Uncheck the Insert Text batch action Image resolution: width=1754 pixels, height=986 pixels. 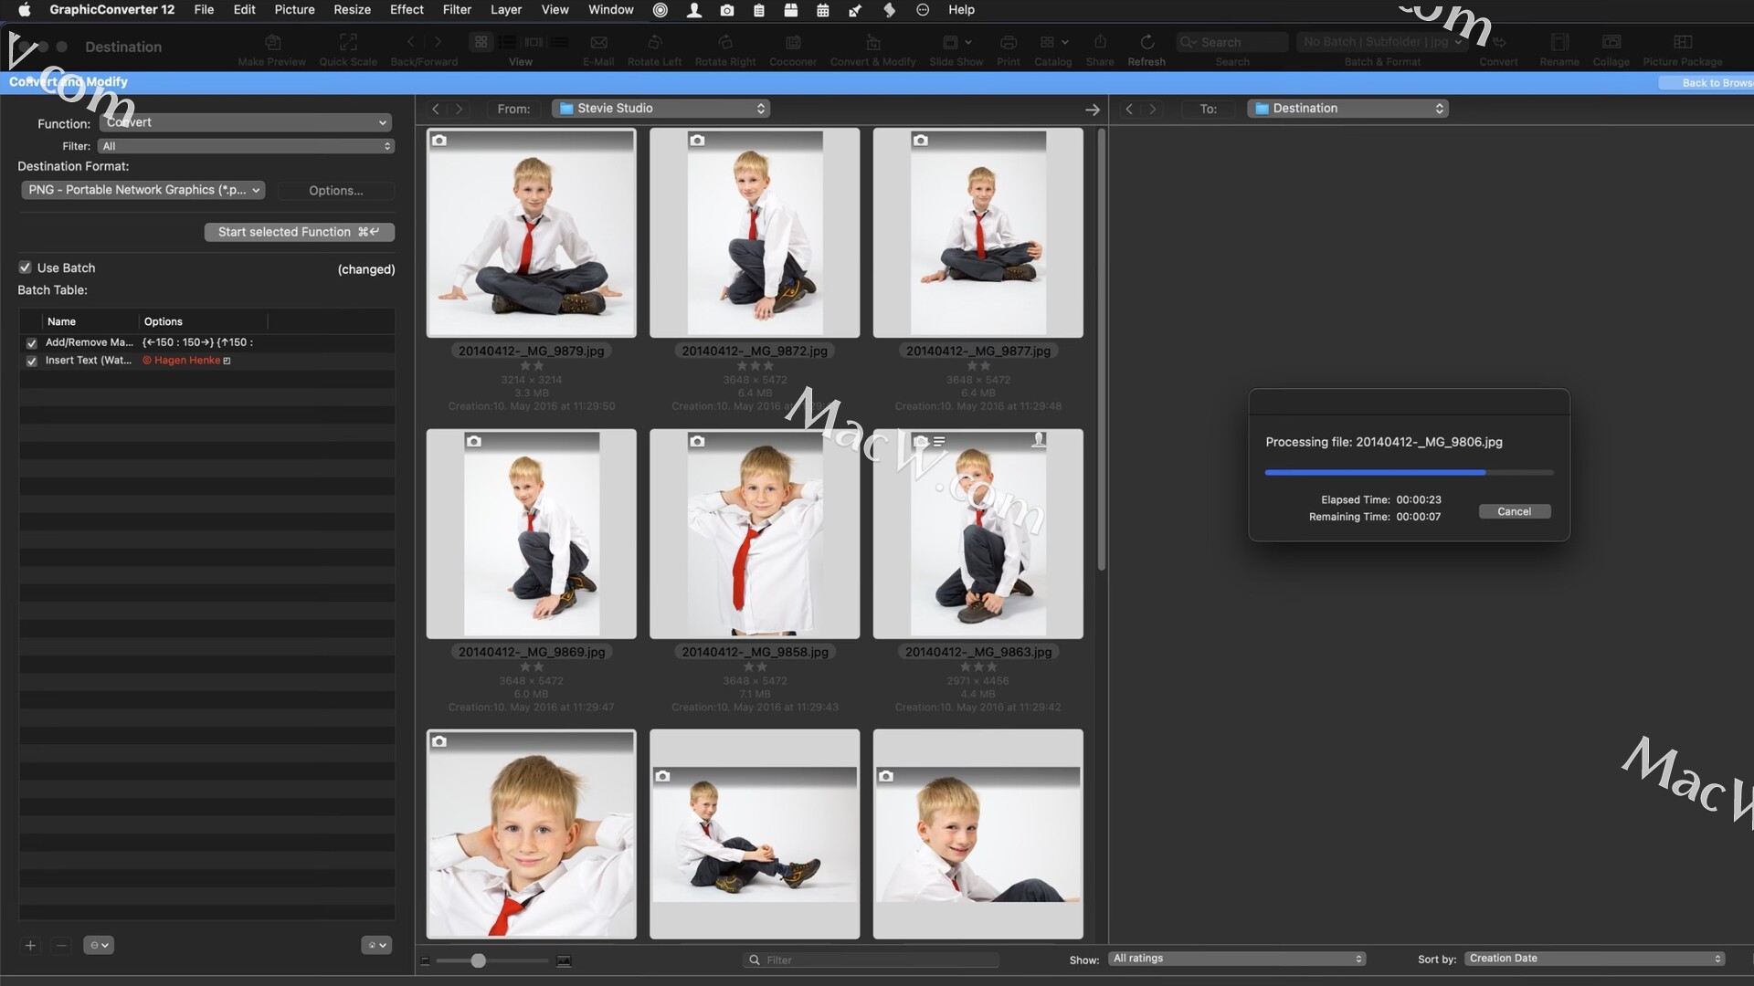(32, 362)
